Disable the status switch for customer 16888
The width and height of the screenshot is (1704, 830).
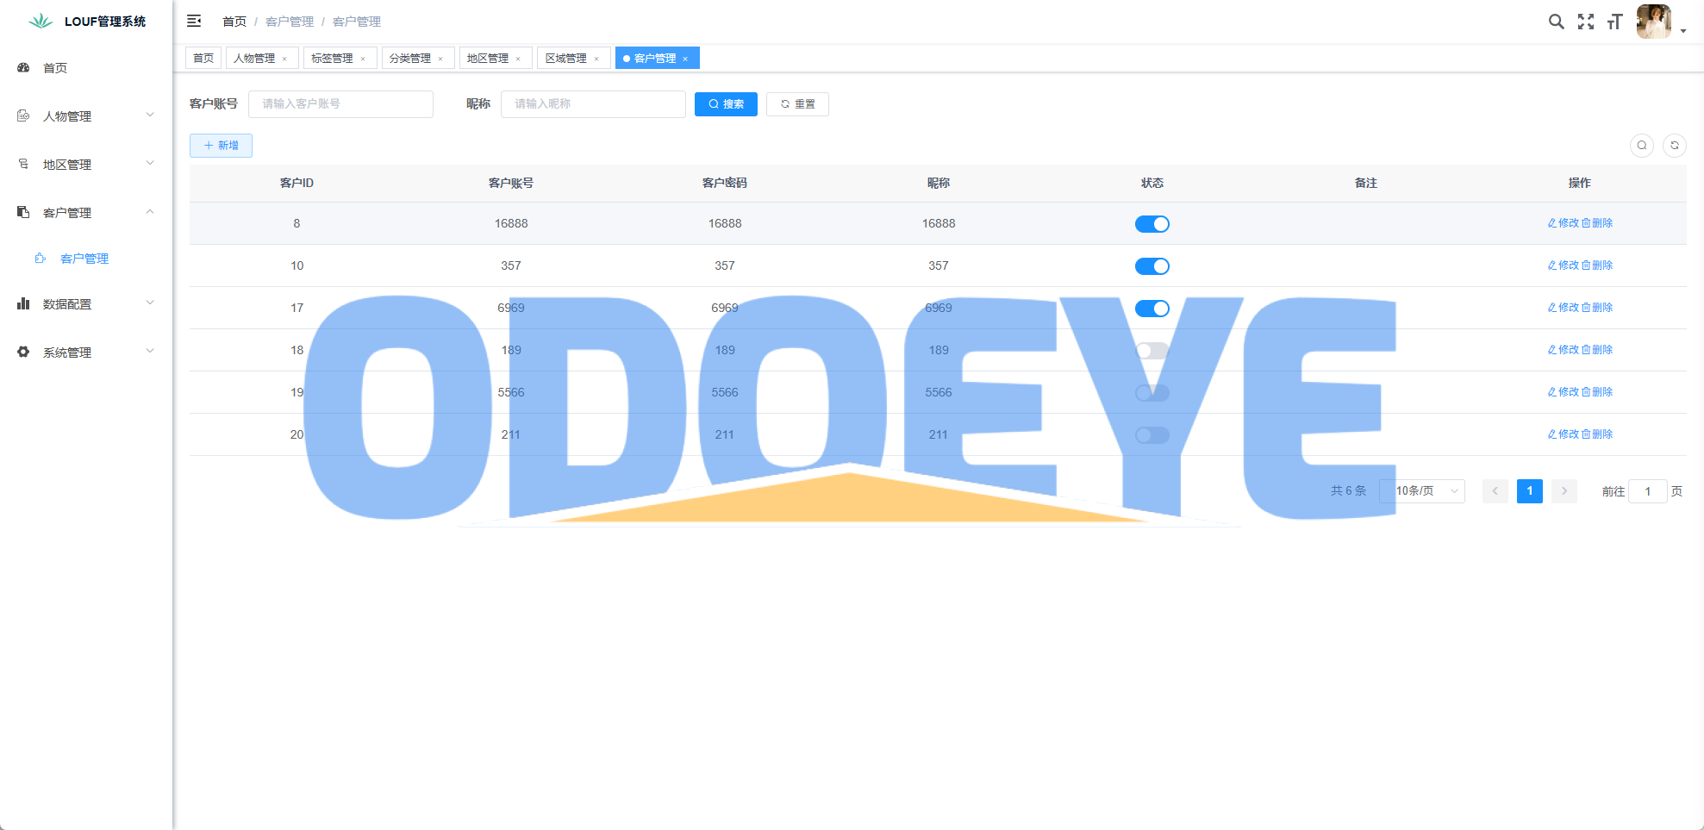[x=1152, y=224]
